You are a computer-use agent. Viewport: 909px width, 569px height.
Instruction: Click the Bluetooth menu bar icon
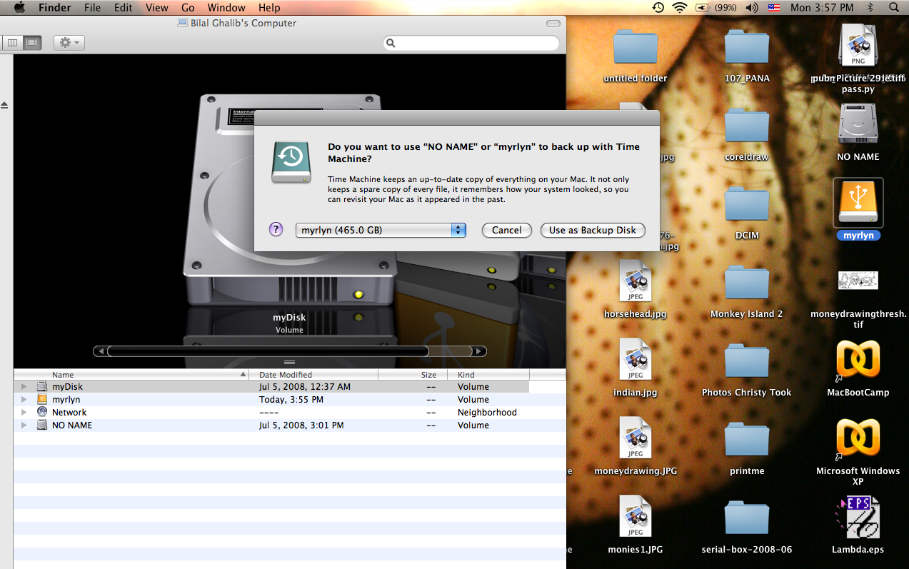[870, 8]
